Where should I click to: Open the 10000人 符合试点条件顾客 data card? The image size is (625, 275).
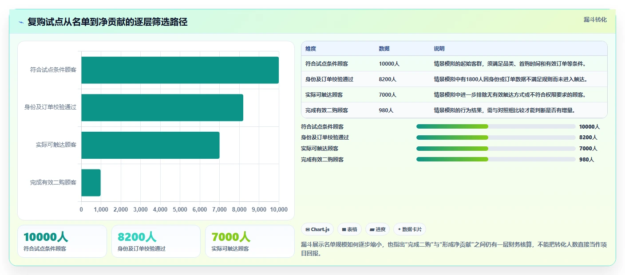coord(62,241)
